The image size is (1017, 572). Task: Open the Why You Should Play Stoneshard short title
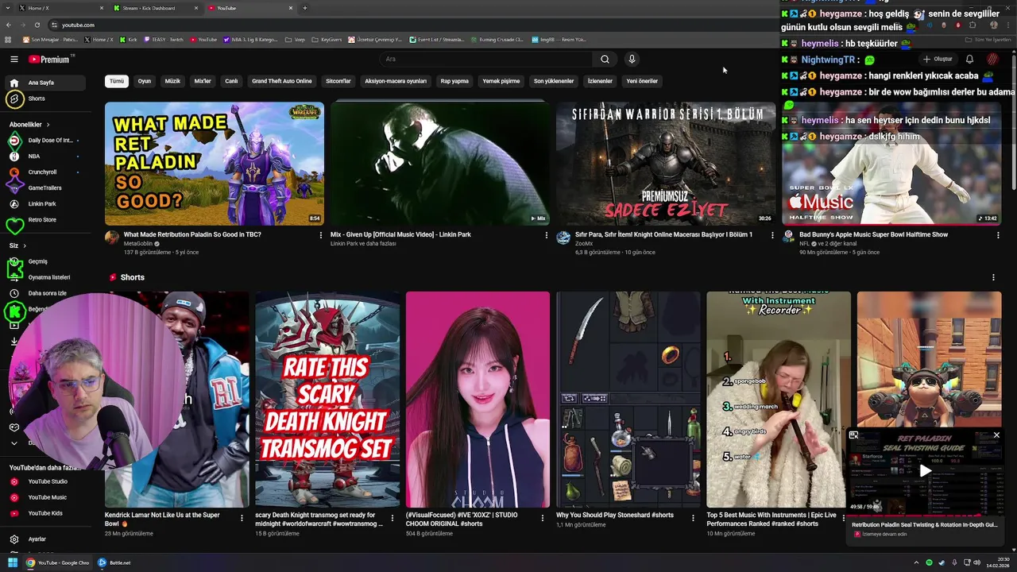615,515
